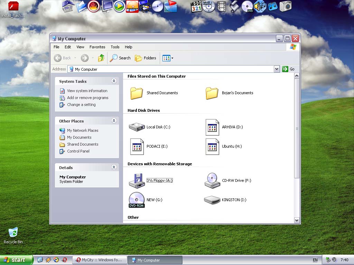Select the 3½ Floppy (A:) icon
Image resolution: width=354 pixels, height=265 pixels.
[x=137, y=180]
